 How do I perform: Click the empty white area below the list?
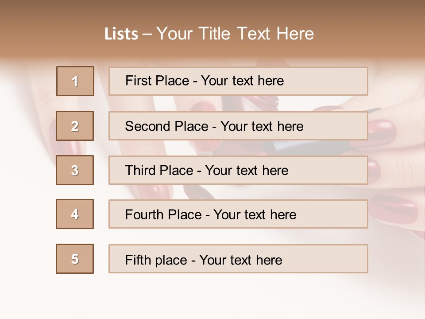click(x=212, y=297)
